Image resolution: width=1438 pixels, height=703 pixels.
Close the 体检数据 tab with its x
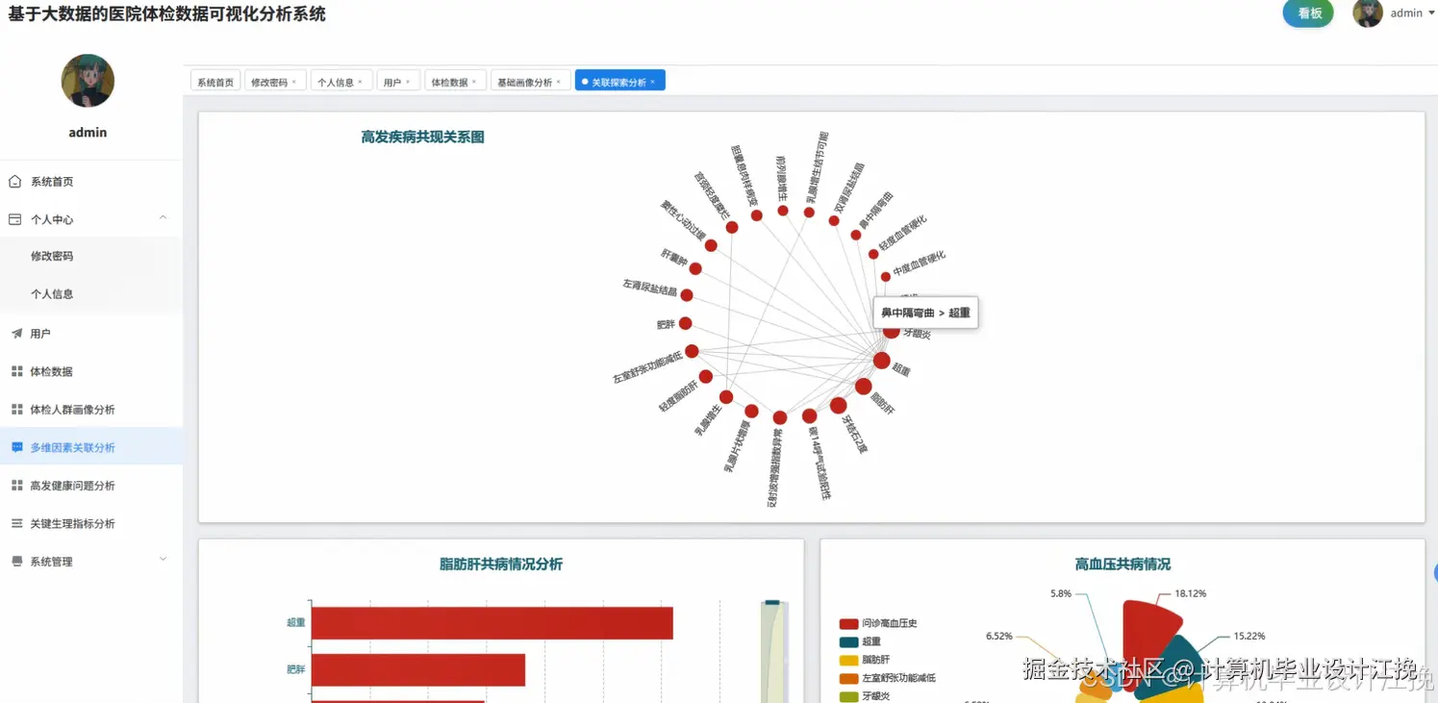pyautogui.click(x=474, y=82)
